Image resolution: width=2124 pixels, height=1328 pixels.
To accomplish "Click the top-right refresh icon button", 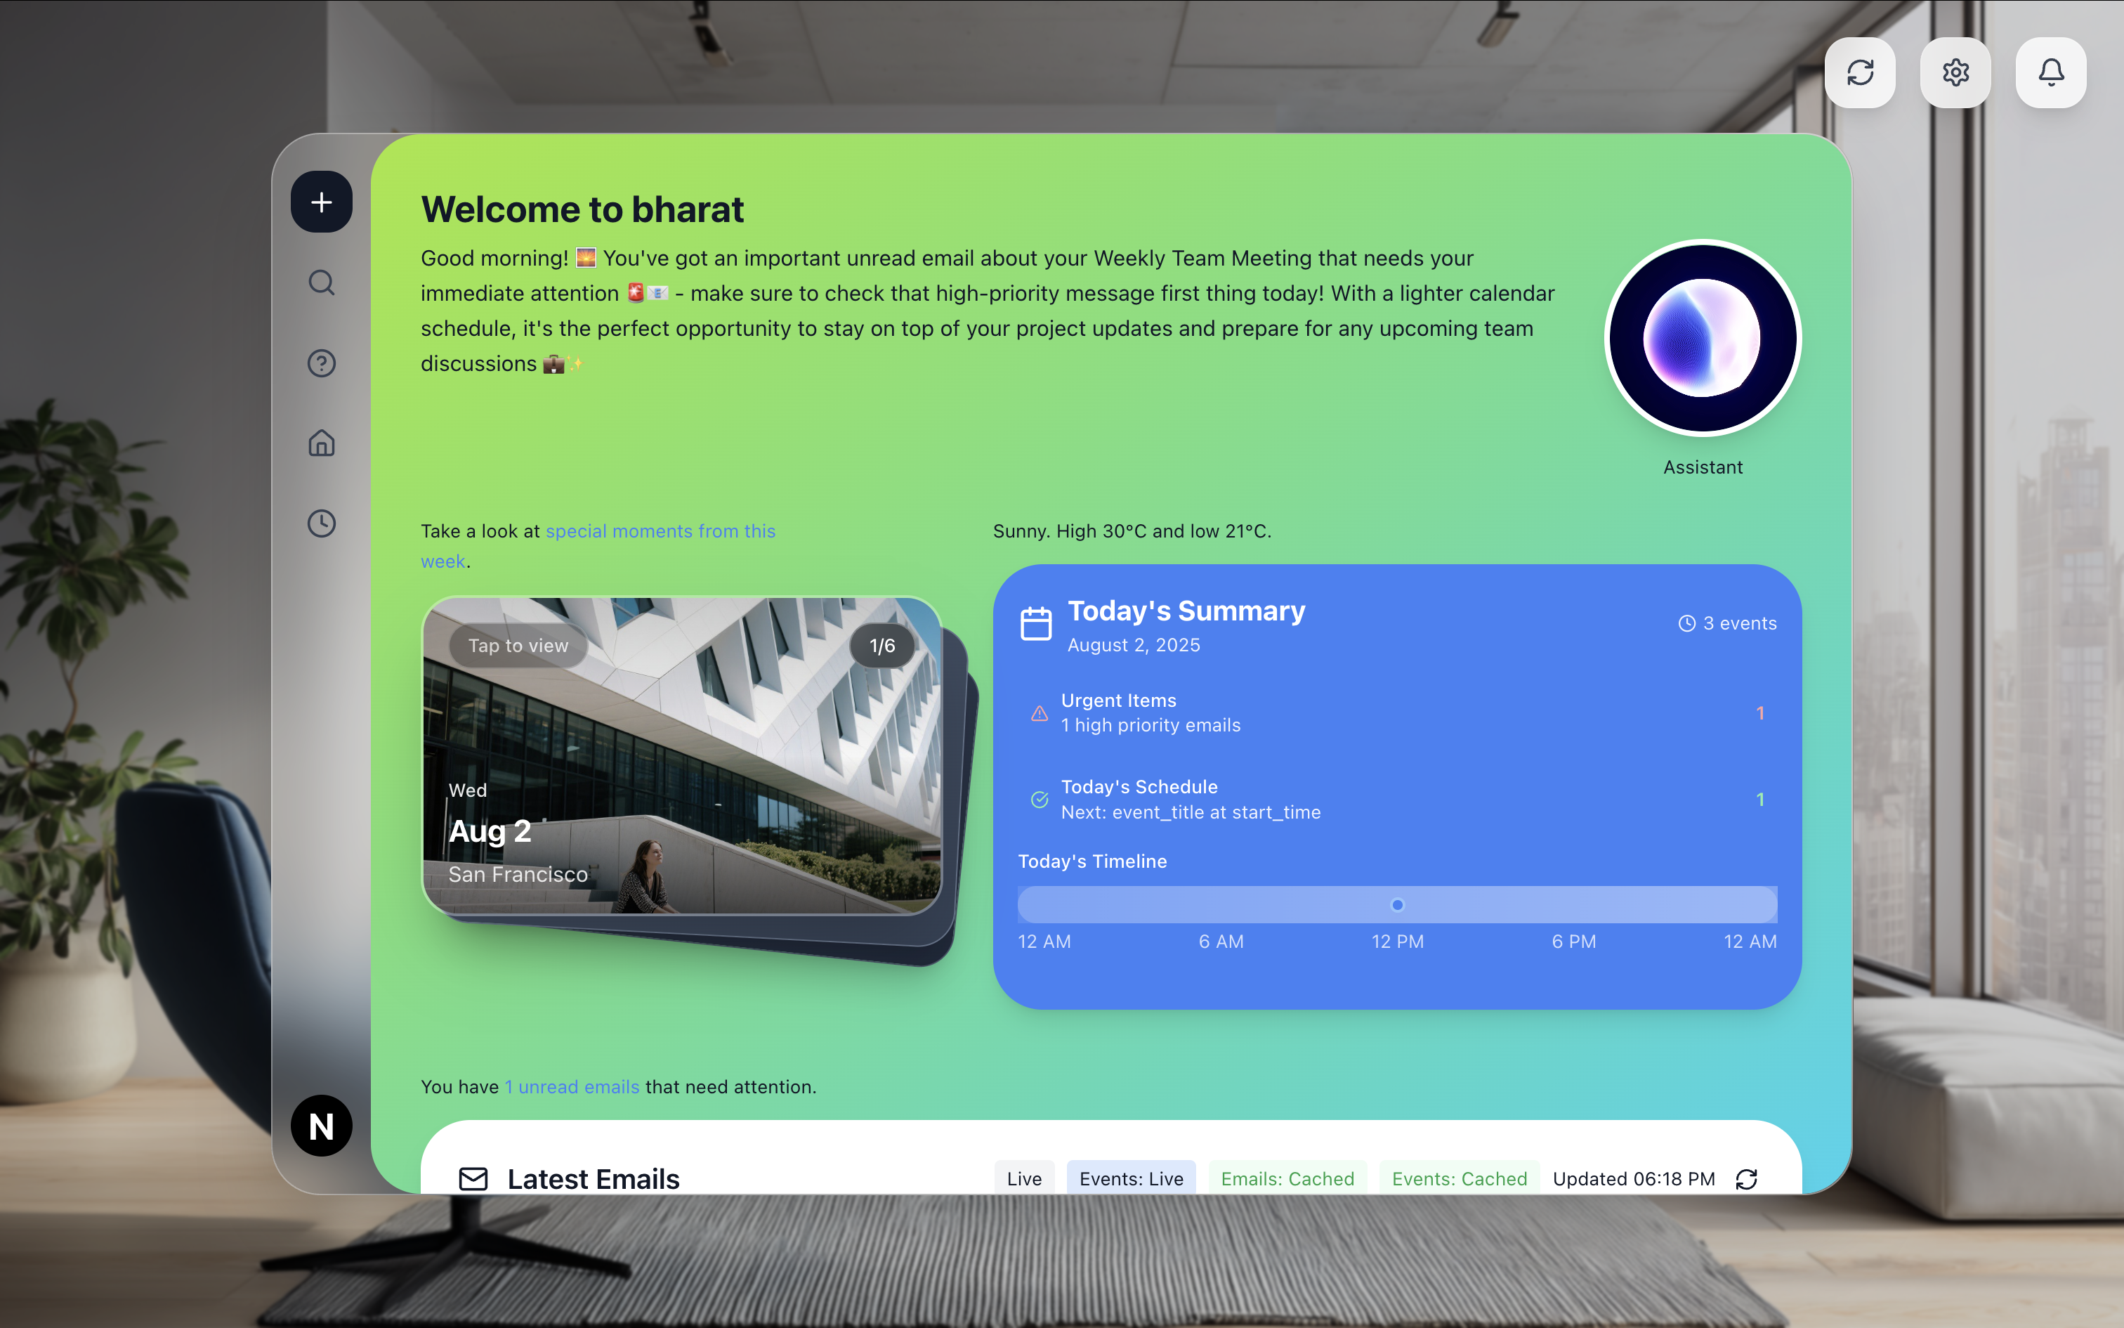I will coord(1860,73).
